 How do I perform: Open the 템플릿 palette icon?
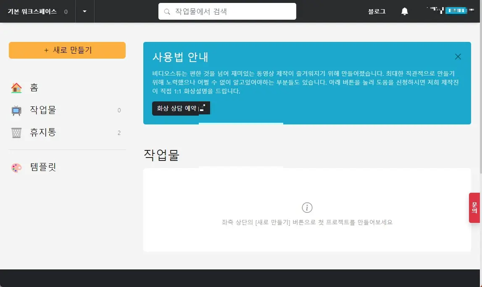click(16, 168)
